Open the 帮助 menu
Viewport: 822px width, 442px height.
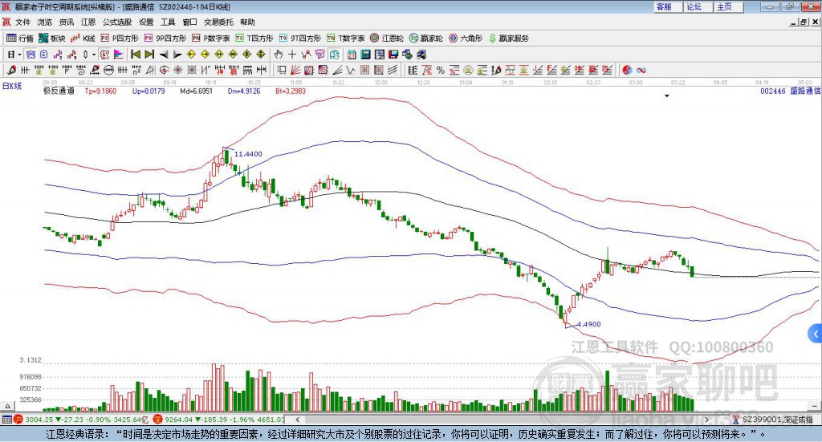pyautogui.click(x=247, y=22)
